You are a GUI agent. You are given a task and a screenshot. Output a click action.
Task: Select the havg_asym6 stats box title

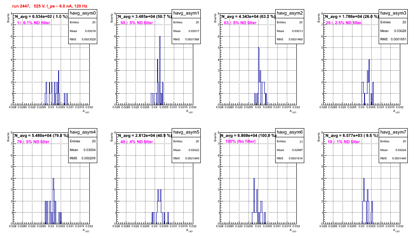[x=290, y=132]
